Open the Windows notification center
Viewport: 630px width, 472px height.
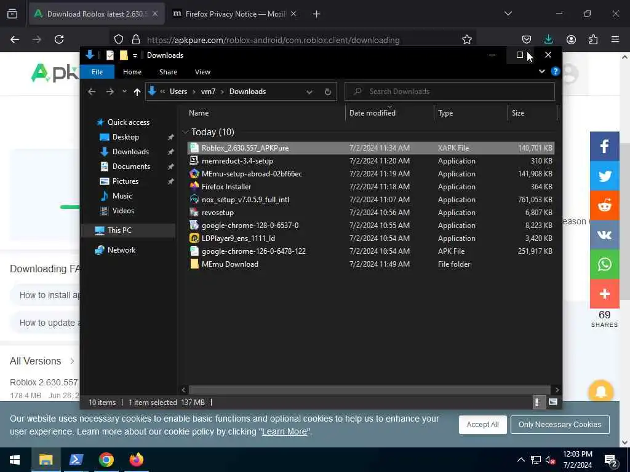click(x=610, y=460)
